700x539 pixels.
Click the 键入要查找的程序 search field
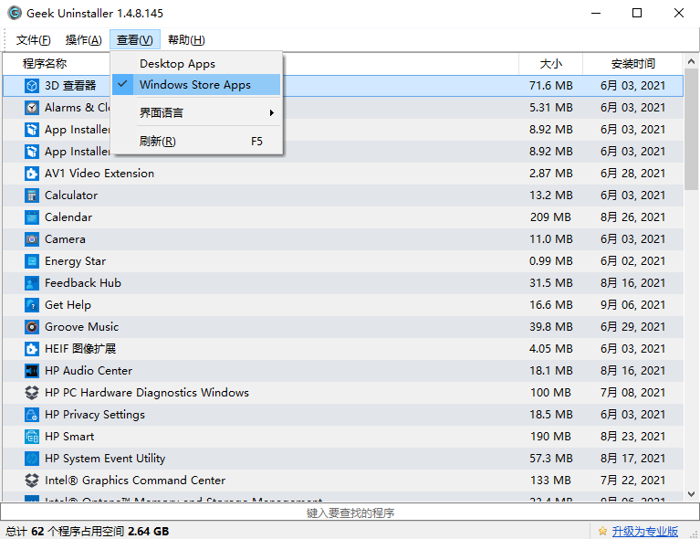(x=350, y=513)
